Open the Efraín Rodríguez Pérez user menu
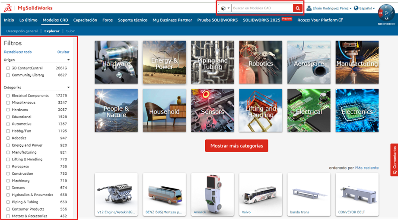Screen dimensions: 398x220 pyautogui.click(x=329, y=8)
